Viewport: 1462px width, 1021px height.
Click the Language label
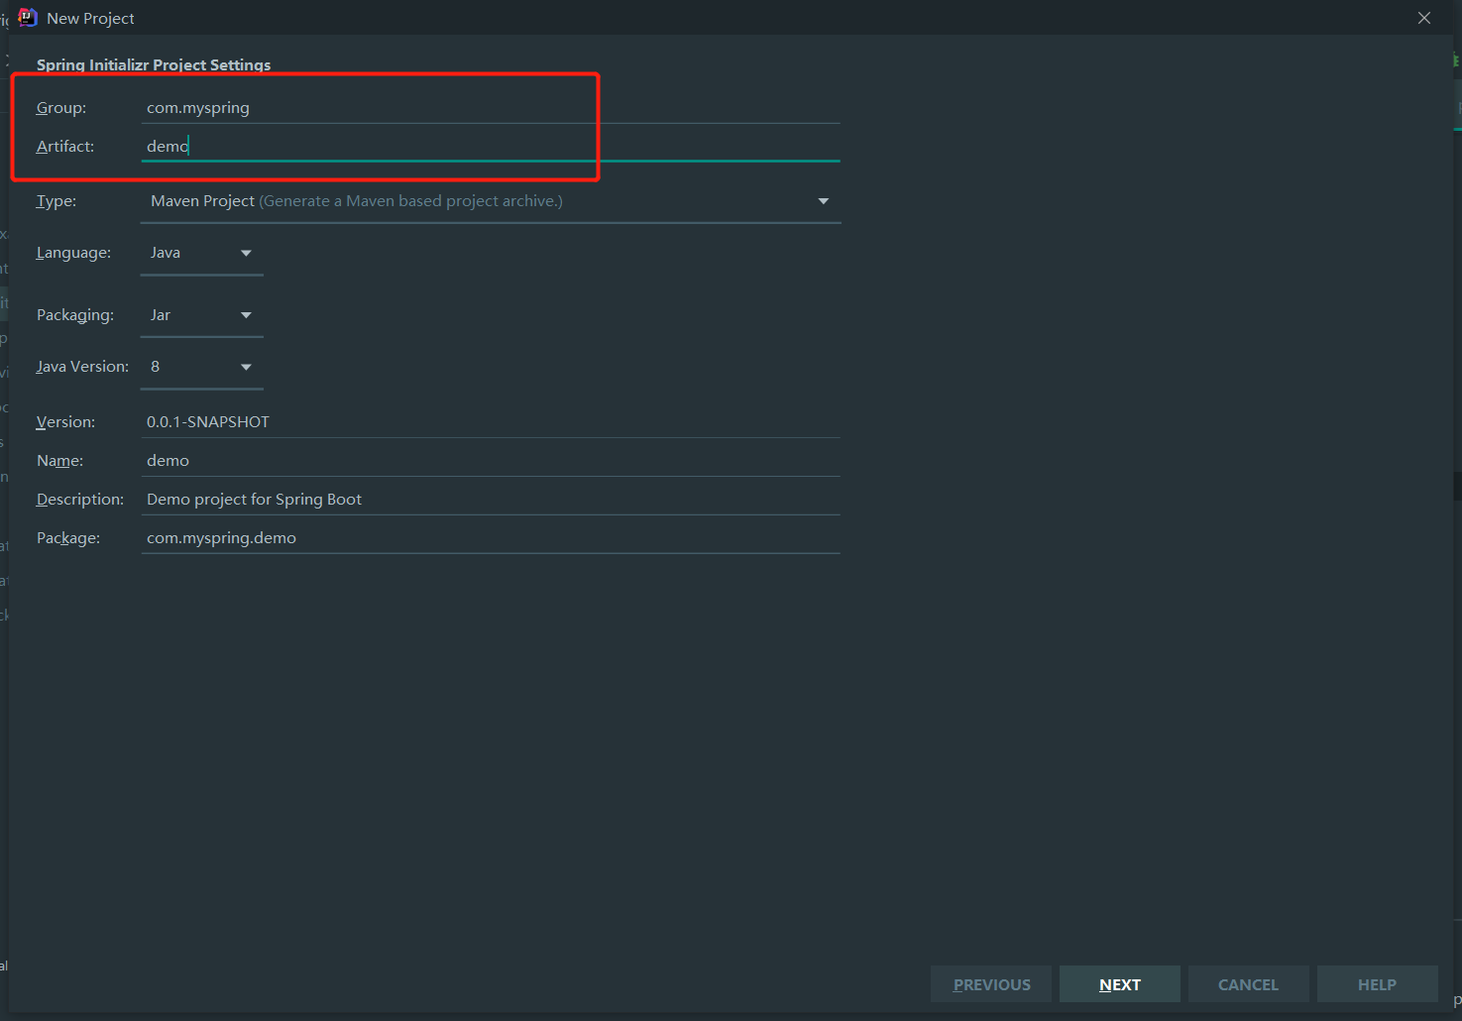point(73,253)
